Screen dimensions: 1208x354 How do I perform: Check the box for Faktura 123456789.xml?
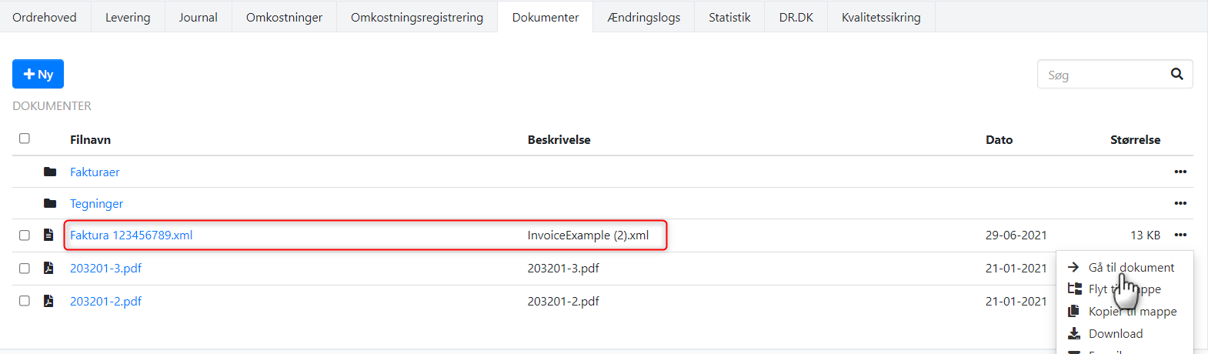pyautogui.click(x=25, y=235)
